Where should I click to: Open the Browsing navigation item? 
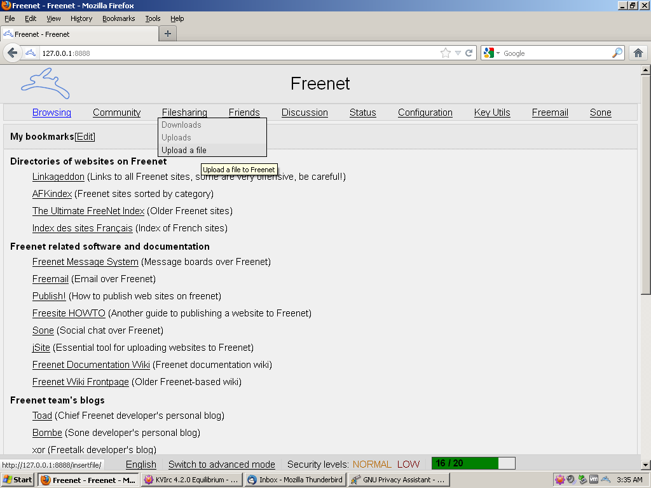[x=51, y=112]
